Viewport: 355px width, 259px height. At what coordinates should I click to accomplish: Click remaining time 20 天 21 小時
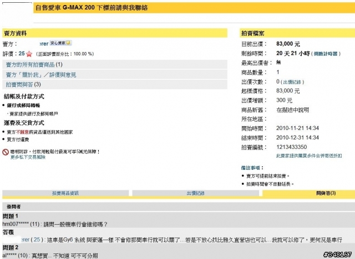[293, 53]
